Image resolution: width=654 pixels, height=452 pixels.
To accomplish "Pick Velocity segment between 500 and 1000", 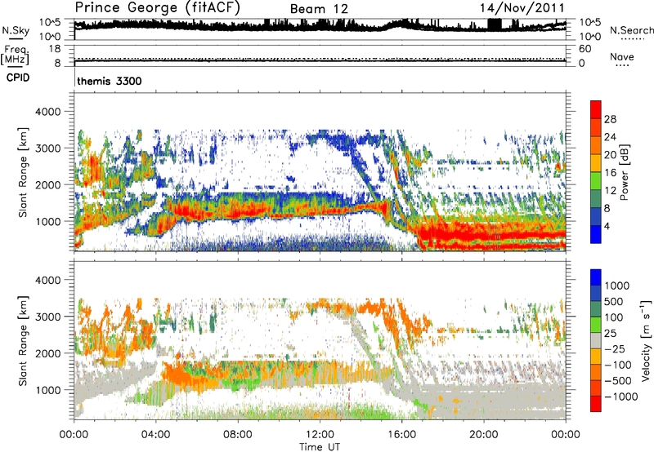I will (596, 293).
